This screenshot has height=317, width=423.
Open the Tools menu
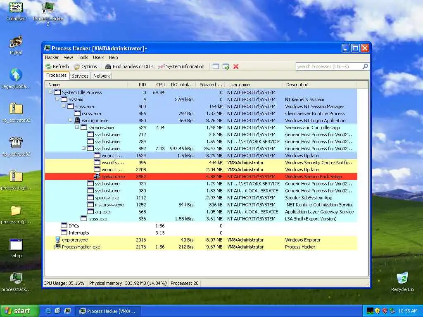(83, 57)
